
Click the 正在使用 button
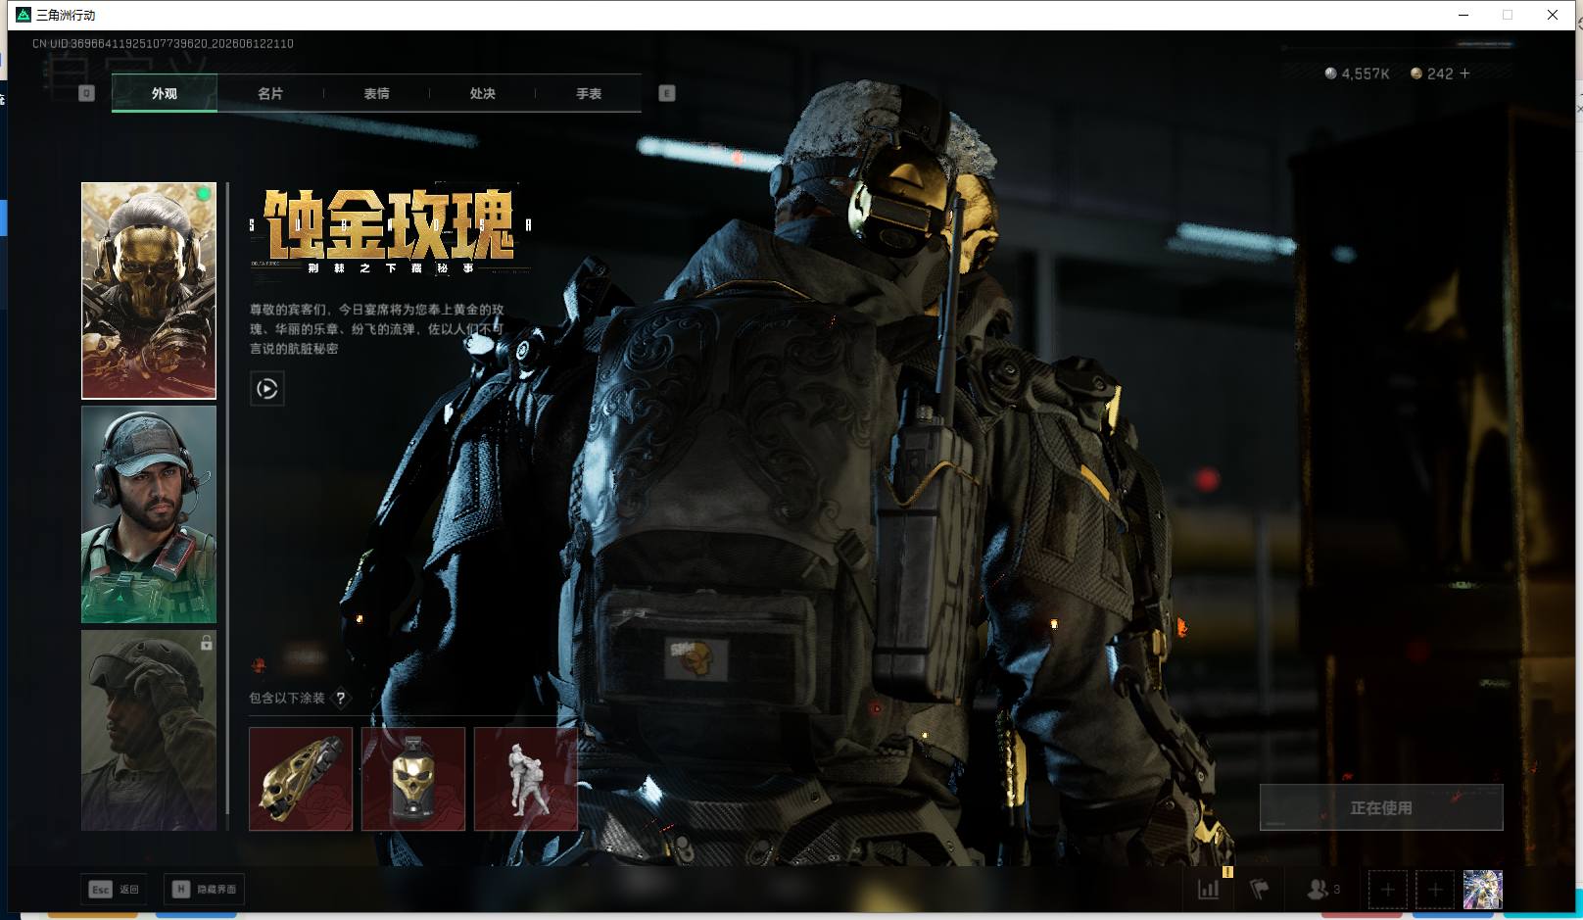(1381, 807)
